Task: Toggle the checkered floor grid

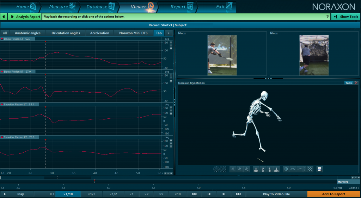Action: (x=310, y=169)
